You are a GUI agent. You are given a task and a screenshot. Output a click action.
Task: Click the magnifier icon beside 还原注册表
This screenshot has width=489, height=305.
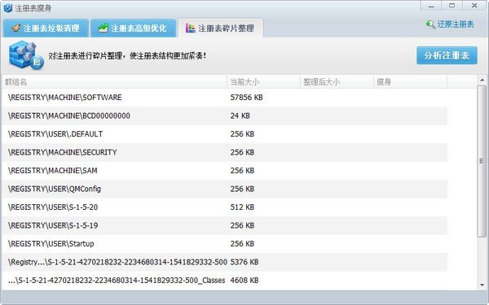click(x=430, y=24)
